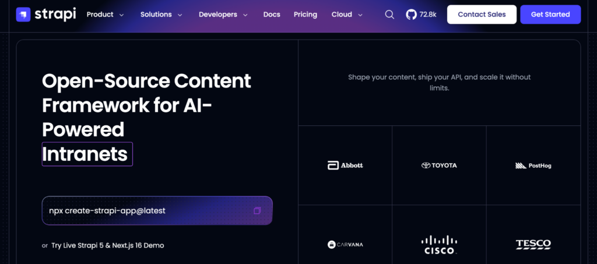Open the Product menu

coord(100,15)
